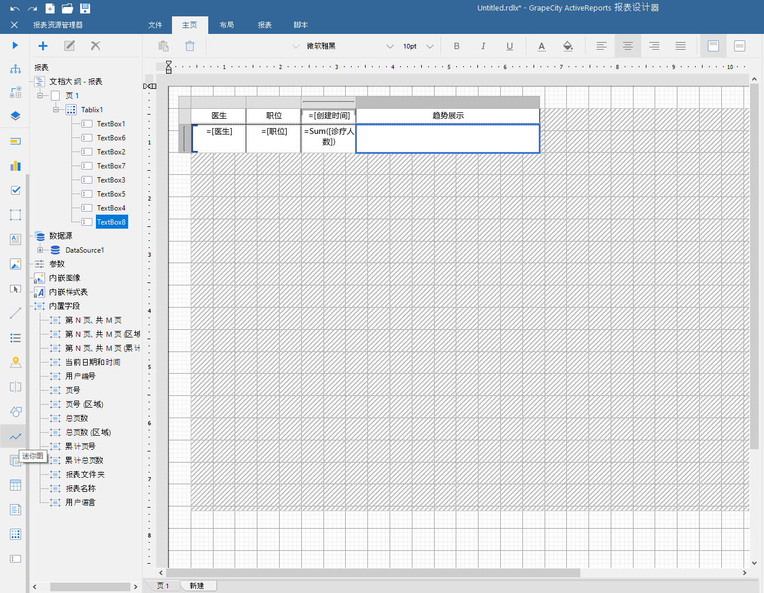Viewport: 764px width, 593px height.
Task: Select the checkbox control tool
Action: point(15,190)
